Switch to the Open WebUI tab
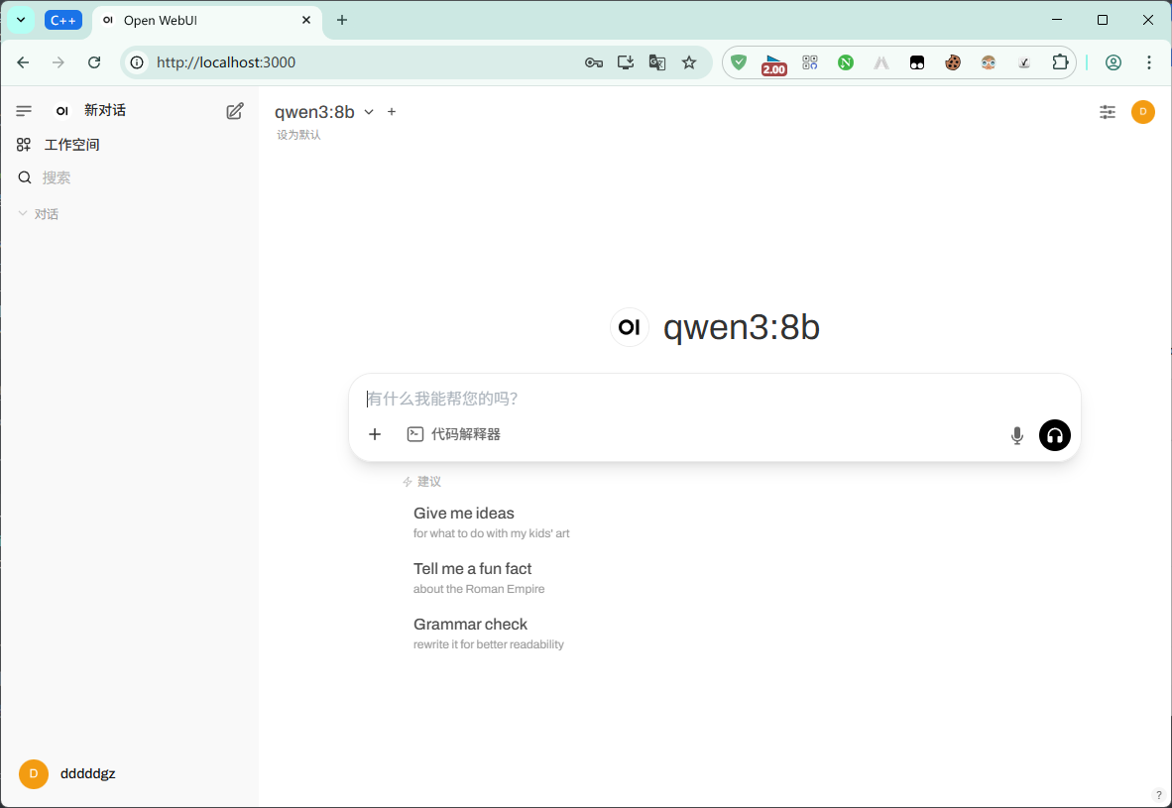1172x808 pixels. (x=207, y=20)
